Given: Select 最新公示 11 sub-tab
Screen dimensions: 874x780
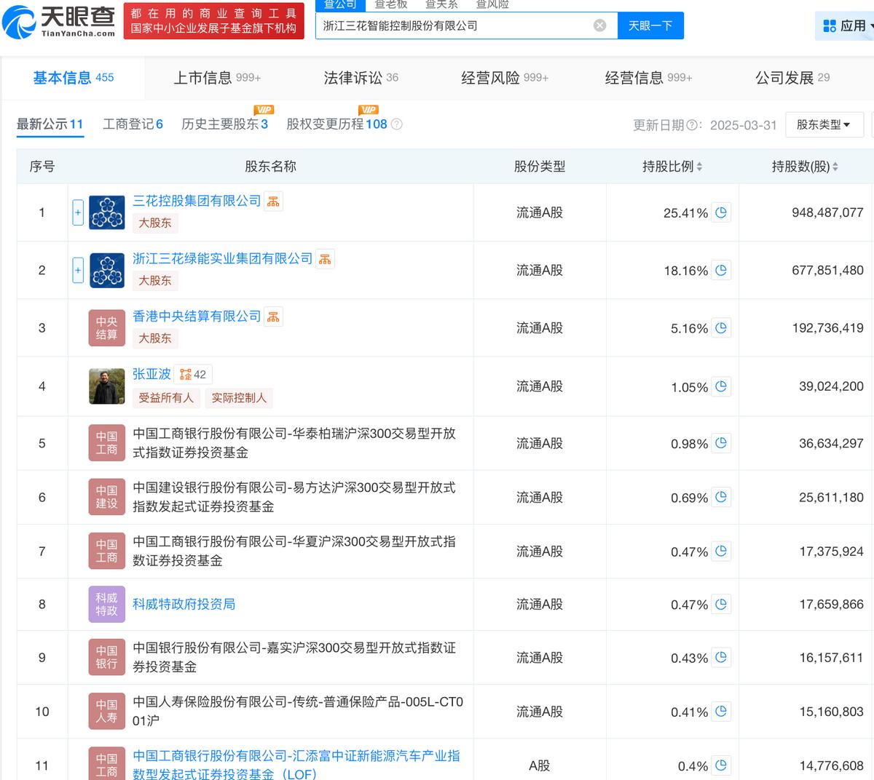Looking at the screenshot, I should pyautogui.click(x=50, y=124).
